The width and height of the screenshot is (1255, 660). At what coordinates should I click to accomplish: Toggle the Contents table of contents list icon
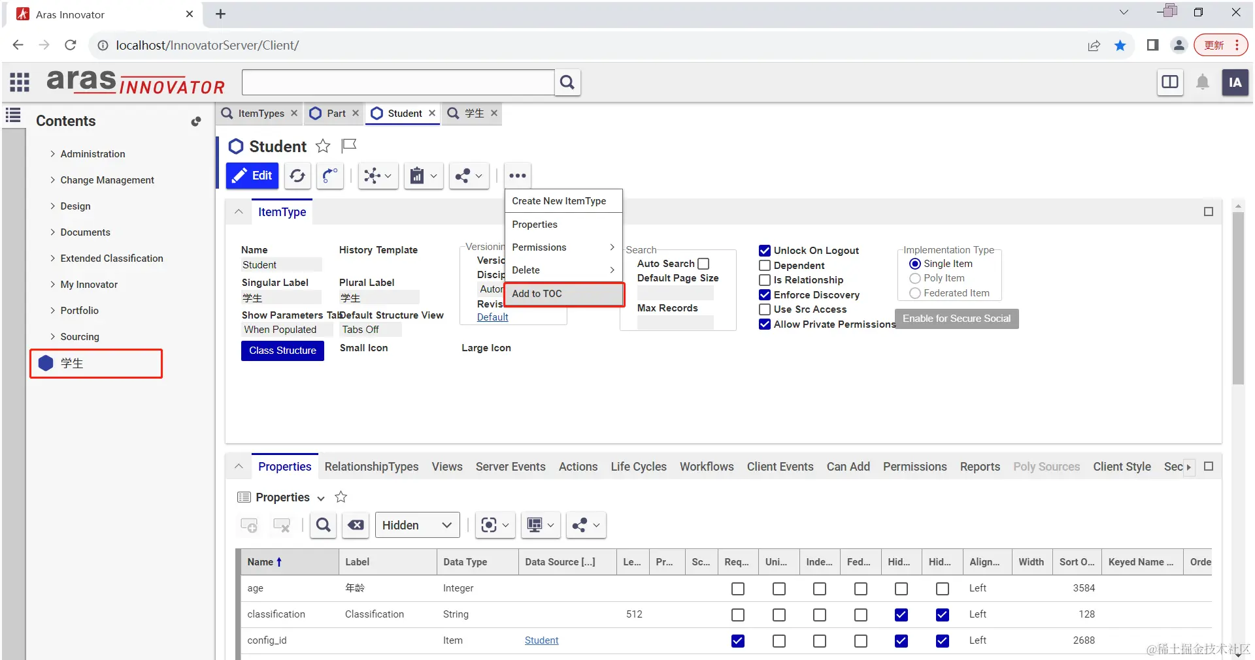(13, 116)
